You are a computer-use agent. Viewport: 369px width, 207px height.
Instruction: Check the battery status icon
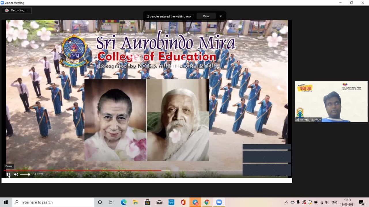pyautogui.click(x=316, y=202)
